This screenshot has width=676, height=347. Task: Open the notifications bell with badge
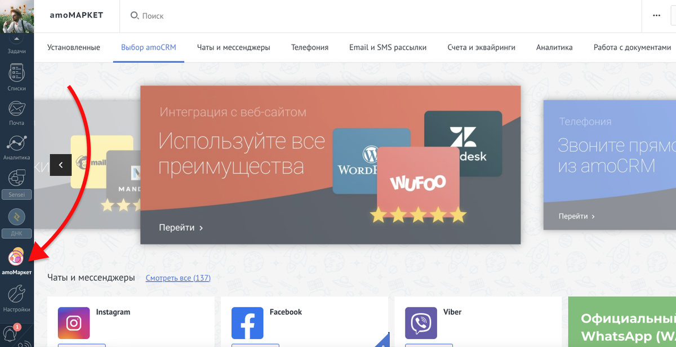coord(11,332)
